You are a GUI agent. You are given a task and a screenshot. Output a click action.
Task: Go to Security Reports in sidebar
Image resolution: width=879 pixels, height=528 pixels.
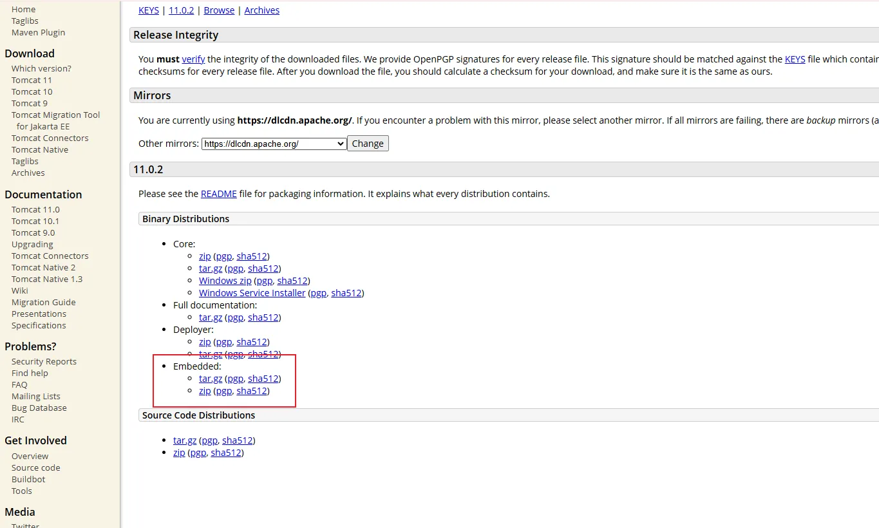click(x=44, y=362)
